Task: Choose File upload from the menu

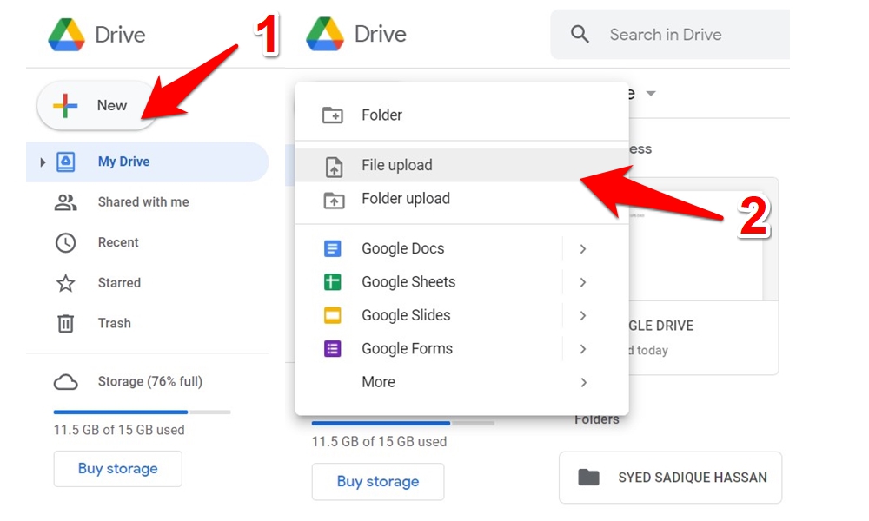Action: (x=461, y=165)
